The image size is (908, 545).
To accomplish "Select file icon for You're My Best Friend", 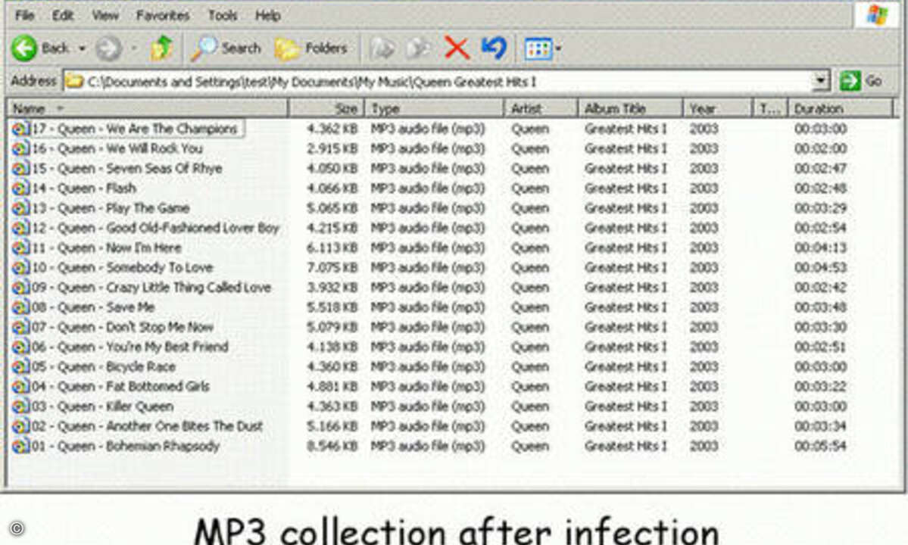I will pos(20,347).
